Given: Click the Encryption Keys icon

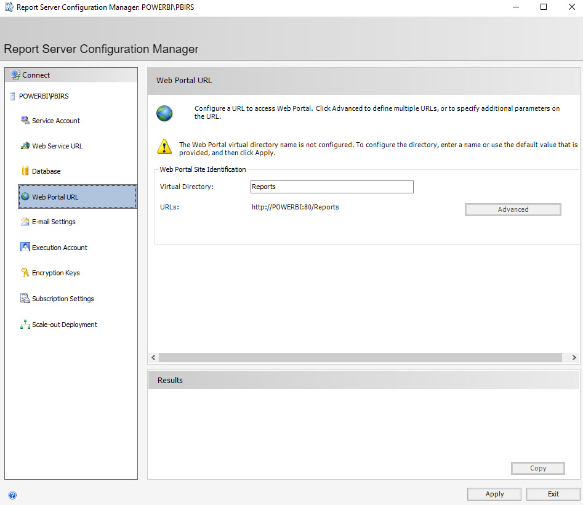Looking at the screenshot, I should 25,273.
